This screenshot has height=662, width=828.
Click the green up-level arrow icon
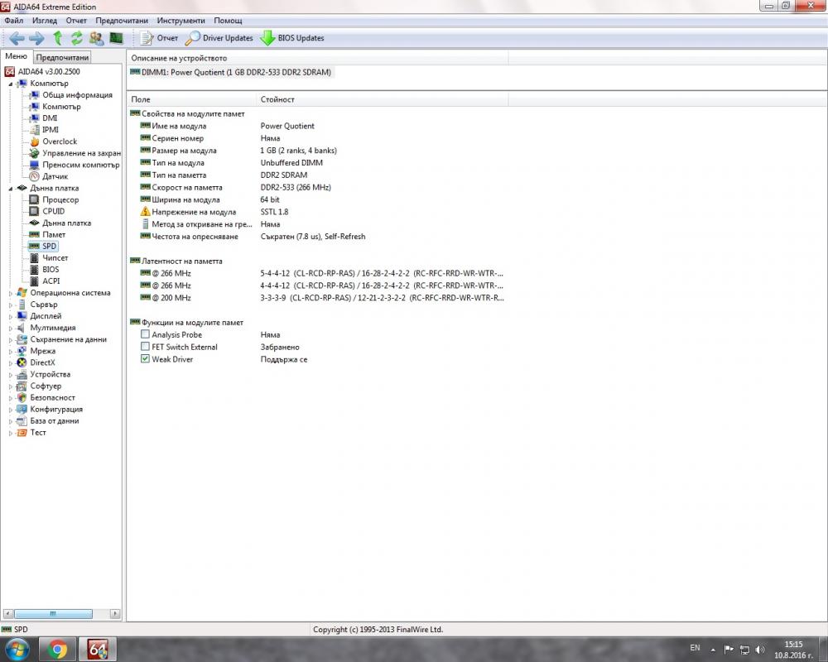pyautogui.click(x=58, y=38)
